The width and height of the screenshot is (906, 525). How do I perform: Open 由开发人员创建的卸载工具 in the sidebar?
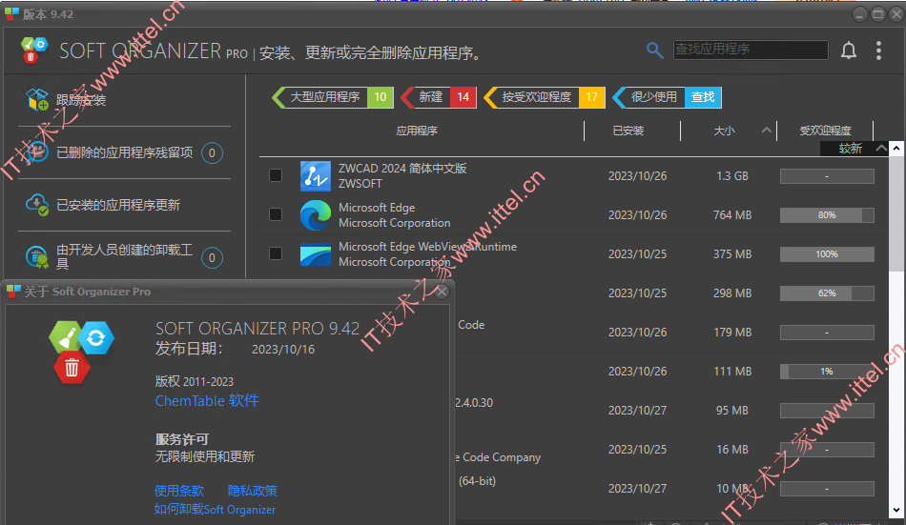tap(124, 256)
